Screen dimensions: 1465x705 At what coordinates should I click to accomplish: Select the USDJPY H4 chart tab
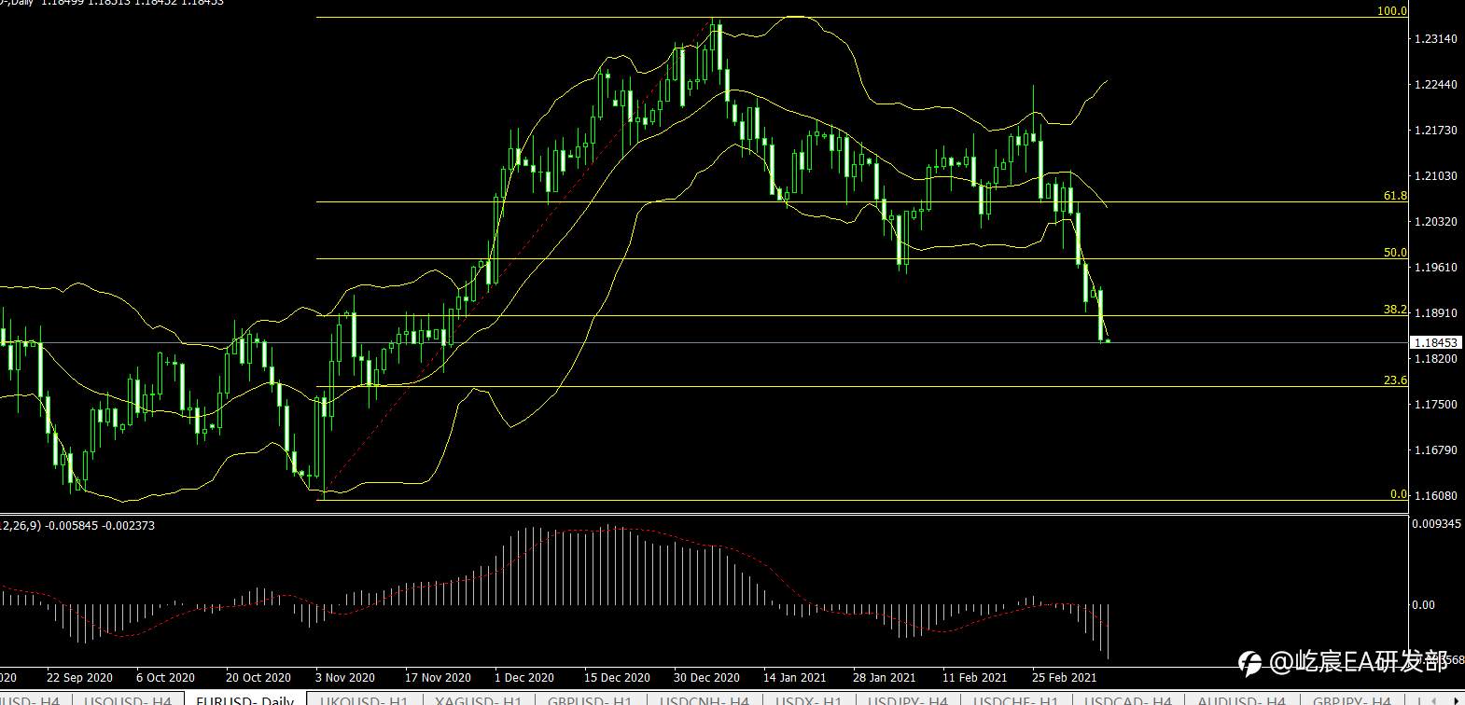[x=908, y=699]
